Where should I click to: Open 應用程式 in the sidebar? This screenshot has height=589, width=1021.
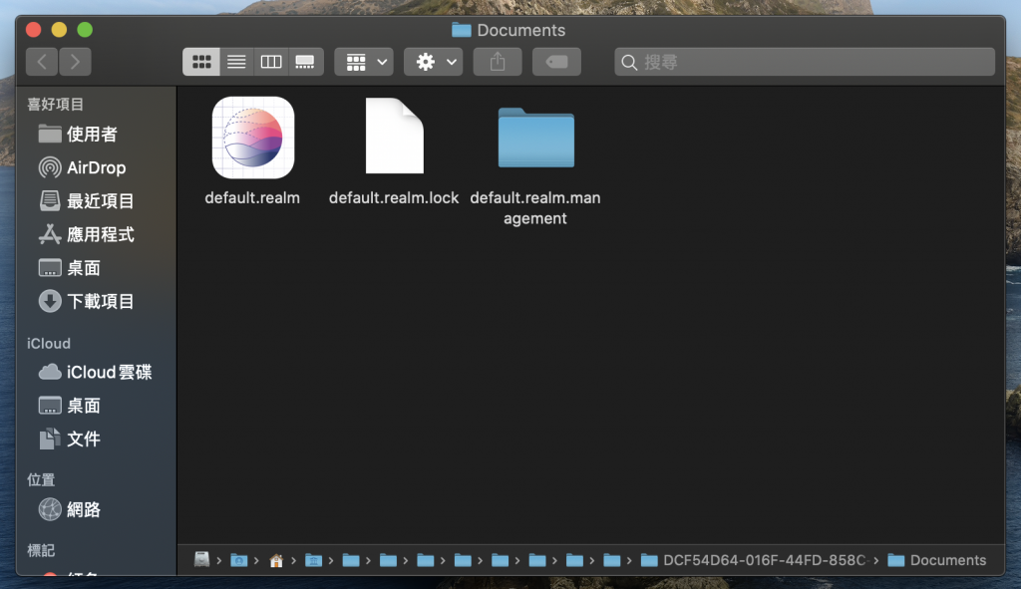click(96, 234)
